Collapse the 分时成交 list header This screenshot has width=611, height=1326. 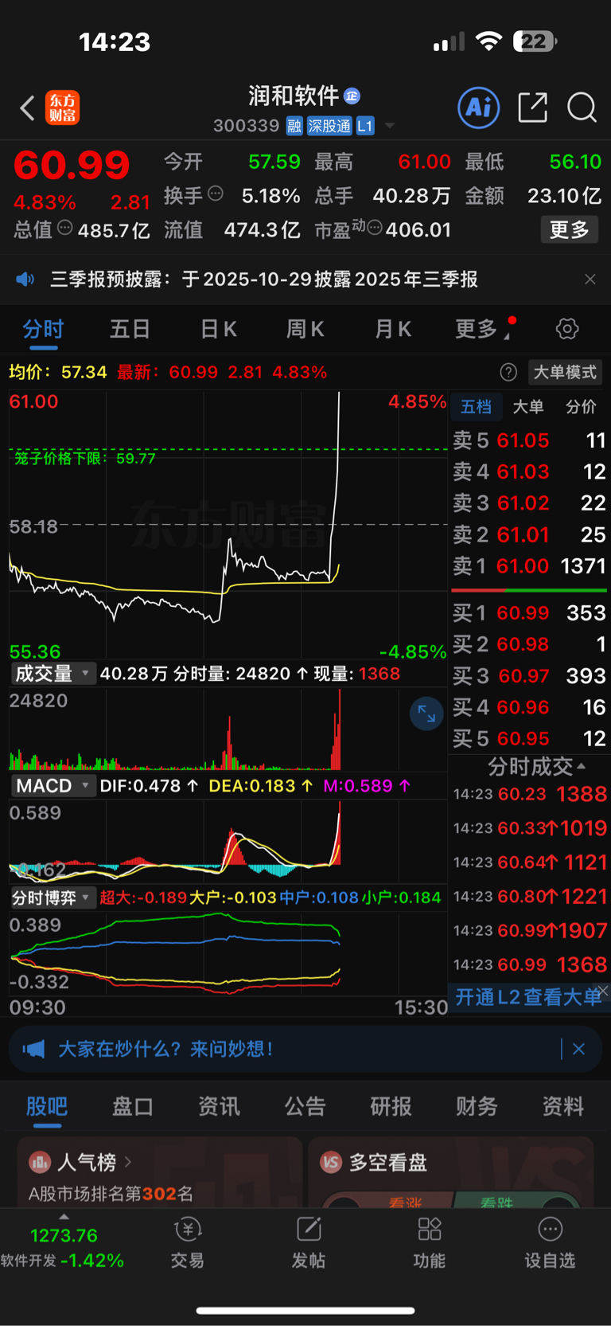point(537,767)
